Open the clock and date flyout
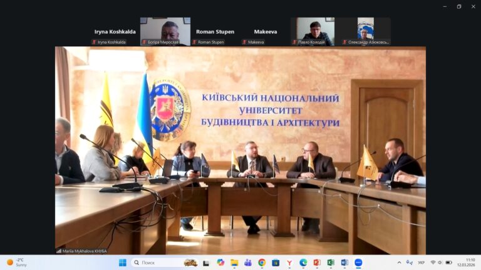This screenshot has width=481, height=270. coord(465,262)
